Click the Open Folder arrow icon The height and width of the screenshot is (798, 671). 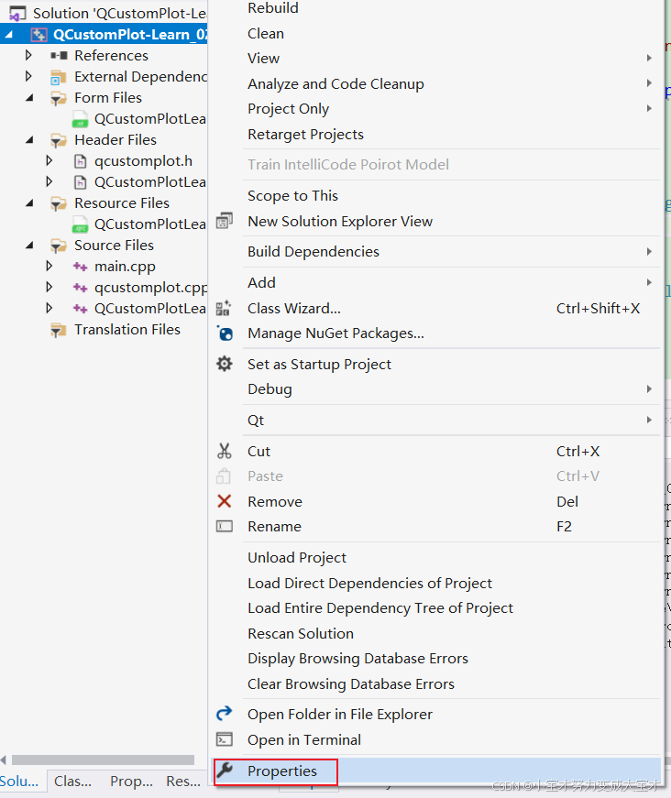[x=225, y=714]
